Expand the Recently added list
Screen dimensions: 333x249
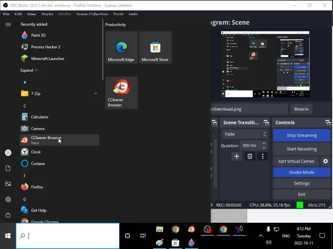pyautogui.click(x=29, y=70)
